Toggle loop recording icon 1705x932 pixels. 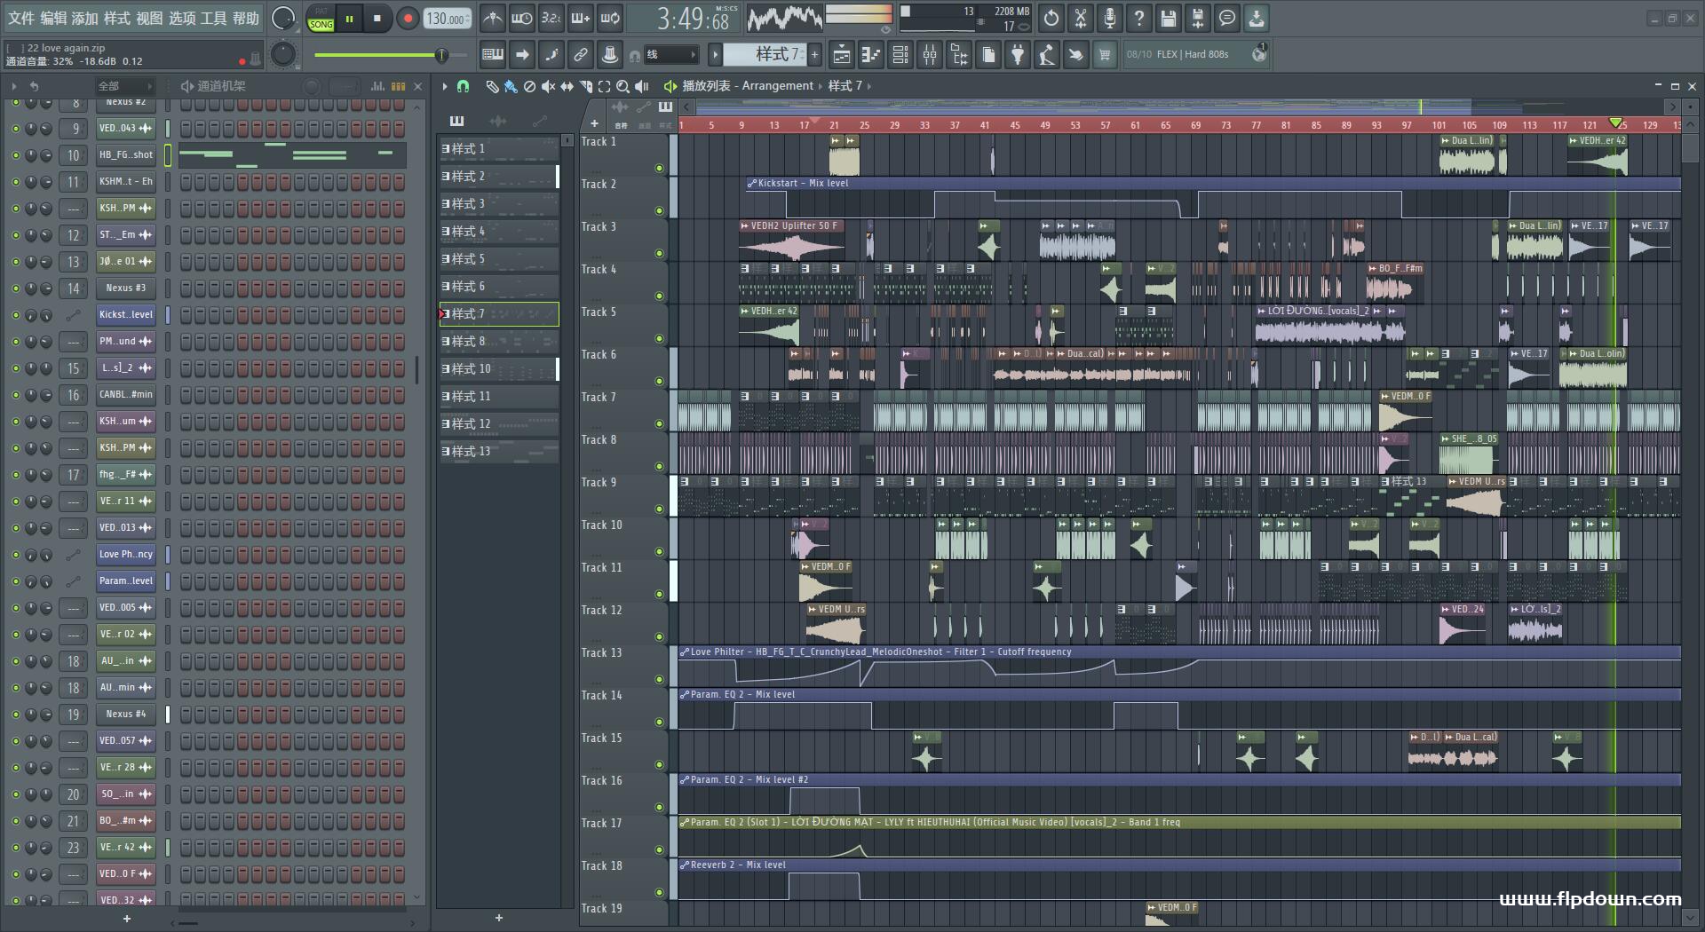610,18
